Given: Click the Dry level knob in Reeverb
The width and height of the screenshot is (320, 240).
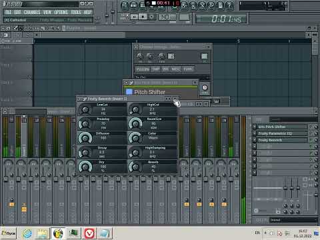Looking at the screenshot, I should click(85, 167).
